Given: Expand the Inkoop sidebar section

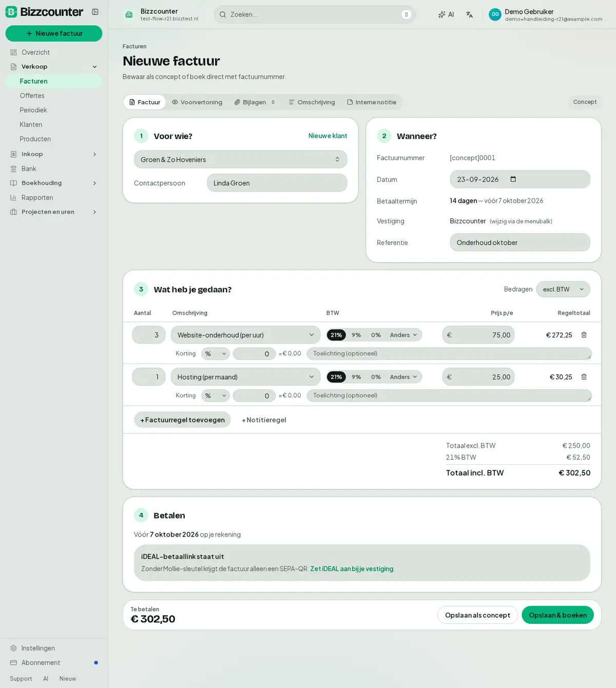Looking at the screenshot, I should coord(54,155).
